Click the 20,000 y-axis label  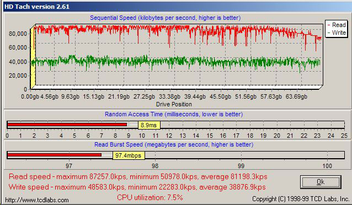(18, 75)
